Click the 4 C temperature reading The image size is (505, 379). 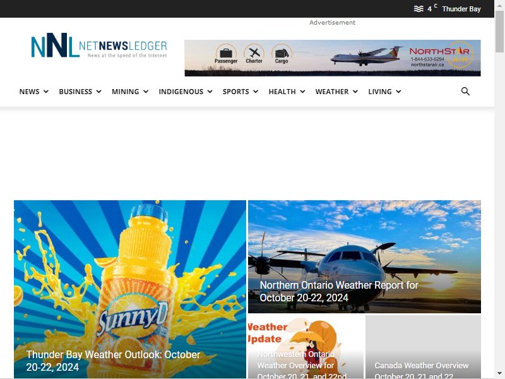click(x=432, y=8)
